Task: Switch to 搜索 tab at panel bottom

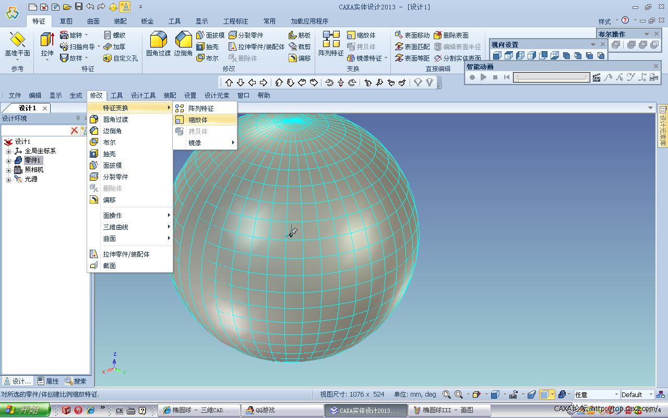Action: coord(76,381)
